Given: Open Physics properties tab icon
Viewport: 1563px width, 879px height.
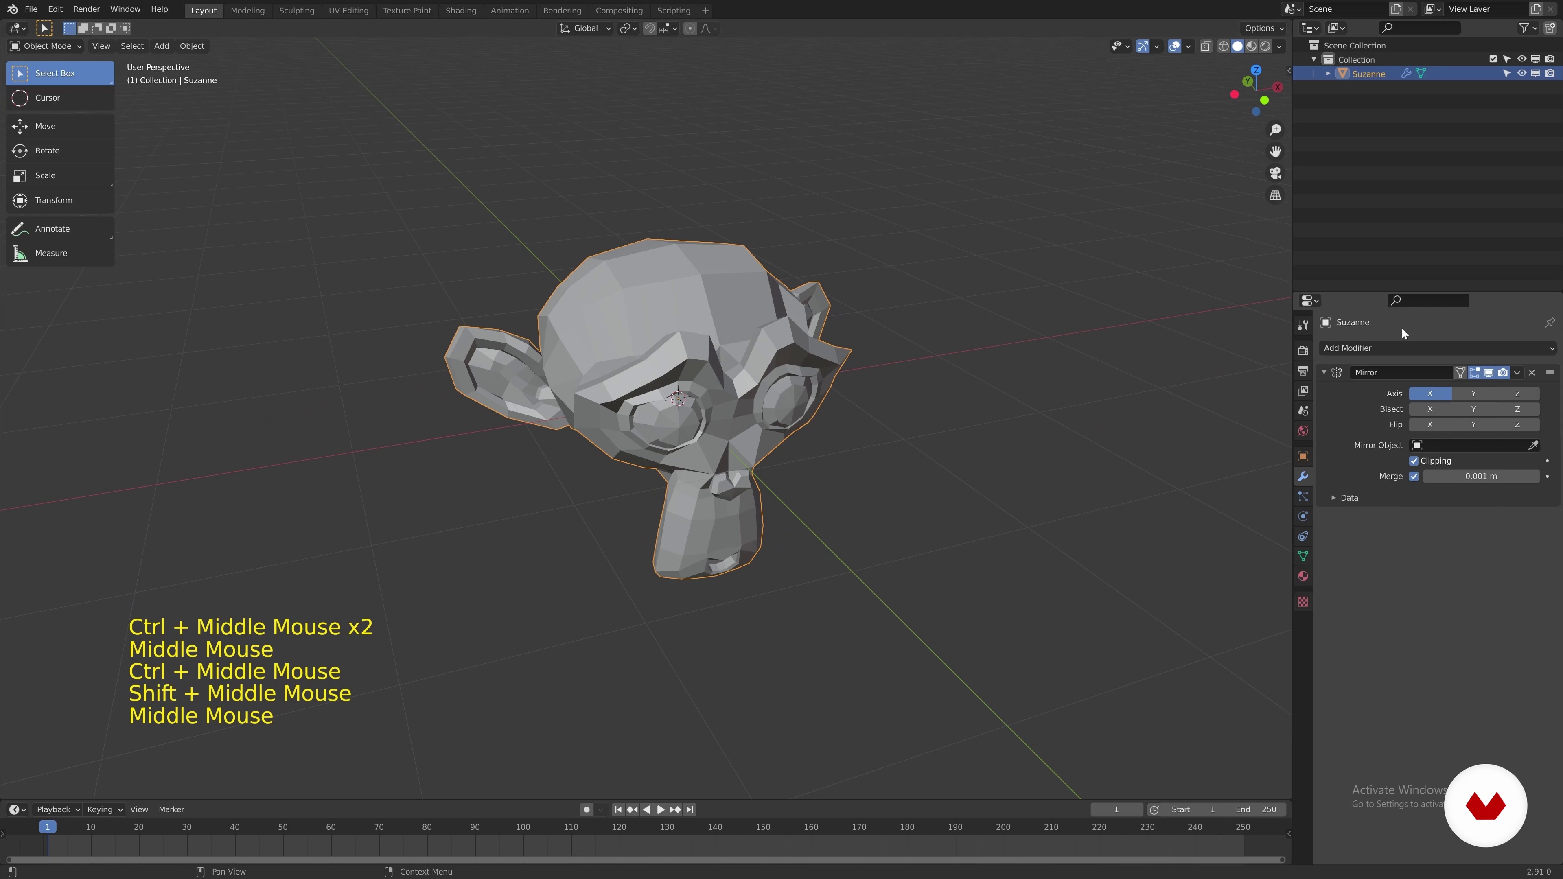Looking at the screenshot, I should [1302, 516].
